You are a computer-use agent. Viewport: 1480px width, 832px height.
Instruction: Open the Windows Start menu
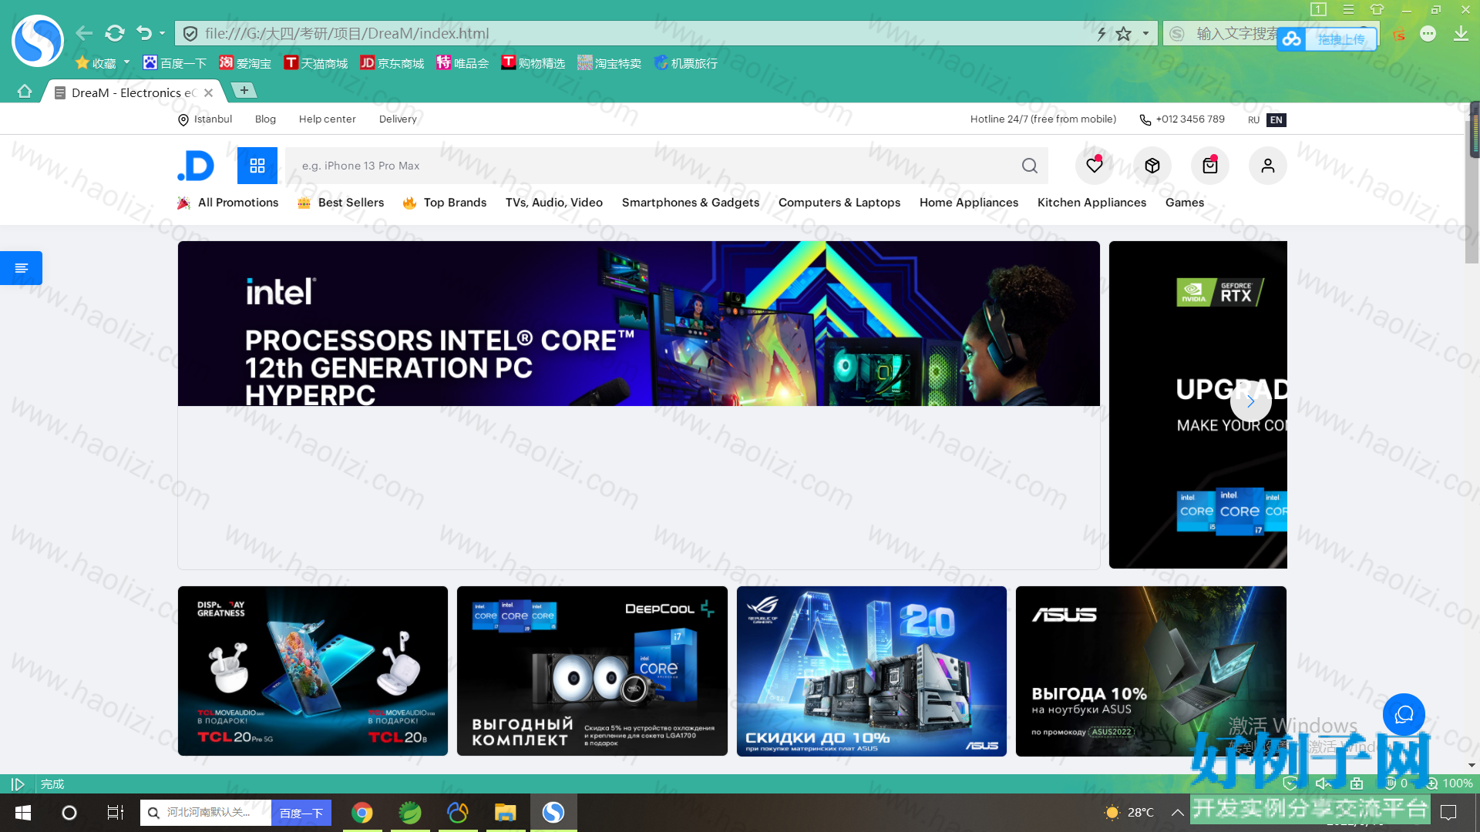pyautogui.click(x=23, y=813)
